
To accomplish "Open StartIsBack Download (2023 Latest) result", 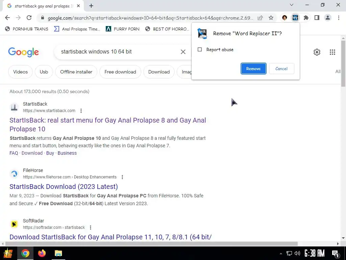I will (x=64, y=187).
